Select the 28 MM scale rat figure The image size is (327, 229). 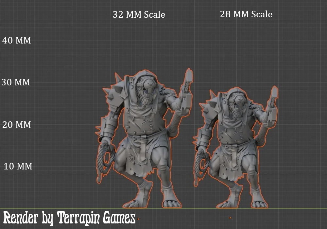(236, 147)
